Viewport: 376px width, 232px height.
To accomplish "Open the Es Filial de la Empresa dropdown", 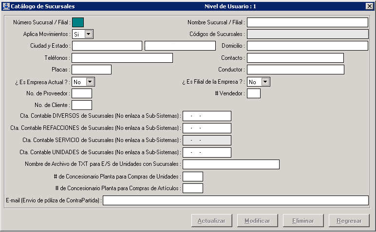I will (265, 82).
